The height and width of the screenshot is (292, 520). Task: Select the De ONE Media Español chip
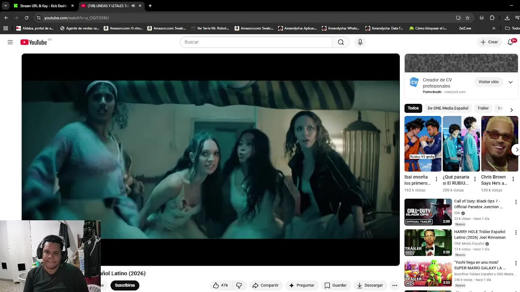[448, 108]
